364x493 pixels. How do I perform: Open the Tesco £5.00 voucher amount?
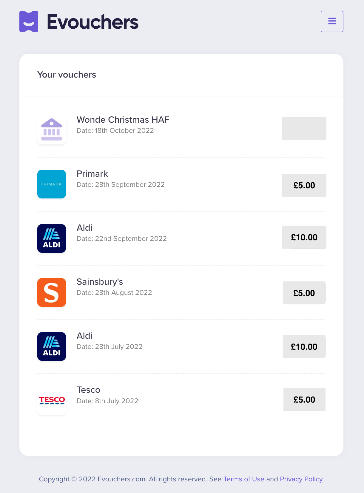coord(304,400)
